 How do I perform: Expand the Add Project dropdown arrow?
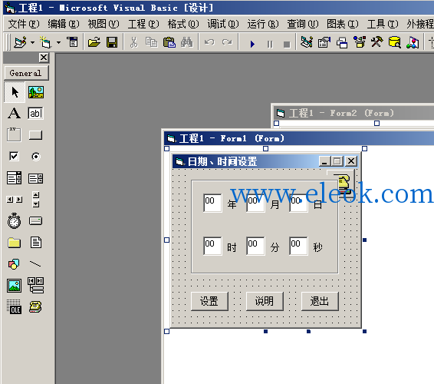click(x=33, y=43)
